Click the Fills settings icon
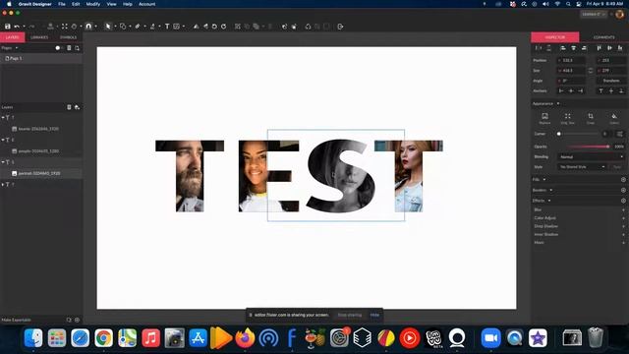629x354 pixels. (623, 179)
